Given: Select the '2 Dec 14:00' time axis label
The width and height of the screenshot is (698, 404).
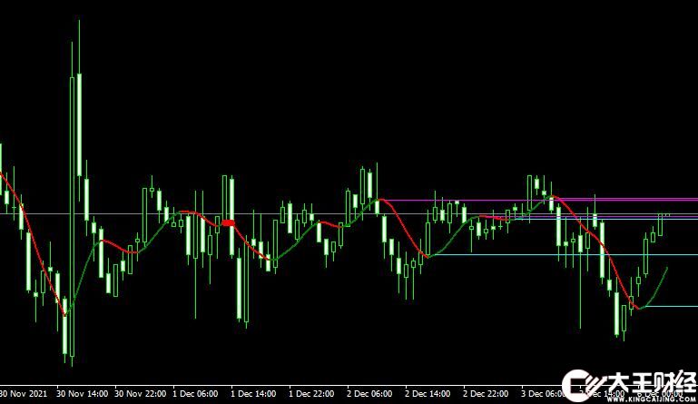Looking at the screenshot, I should (428, 394).
